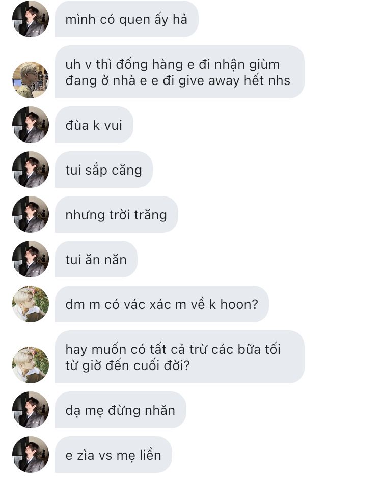
Task: Click the "tui sắp căng" message
Action: click(x=104, y=170)
